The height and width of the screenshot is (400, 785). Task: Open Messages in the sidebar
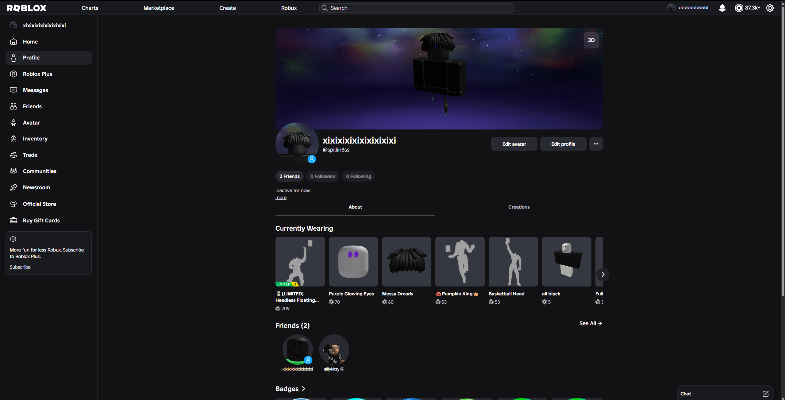pos(48,90)
